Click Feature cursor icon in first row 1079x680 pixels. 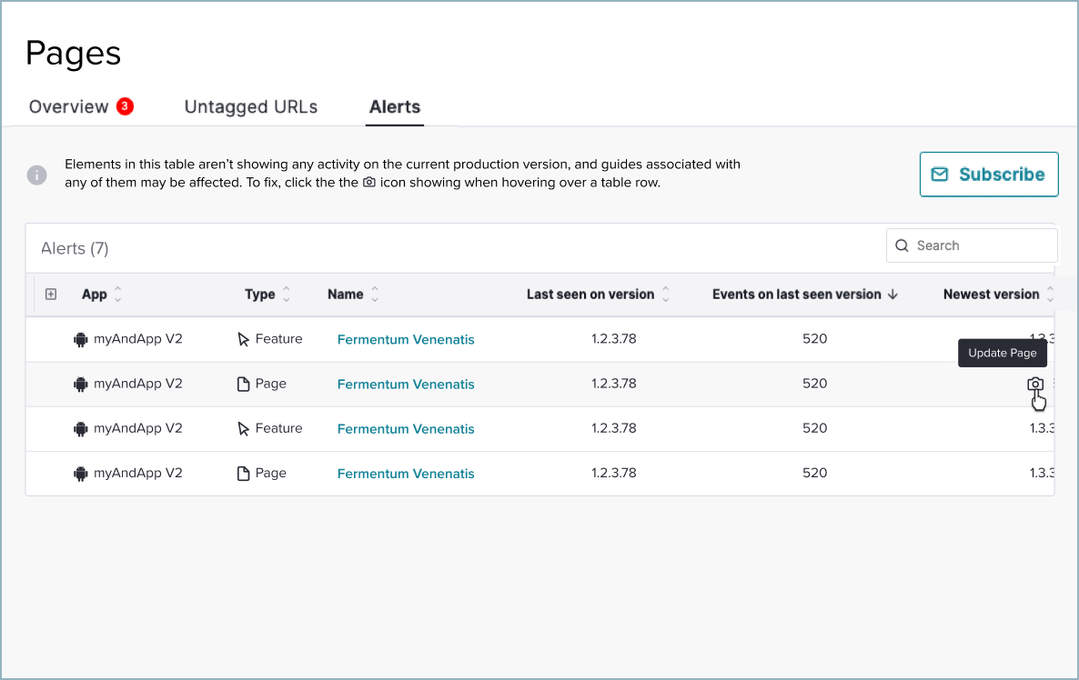click(243, 340)
